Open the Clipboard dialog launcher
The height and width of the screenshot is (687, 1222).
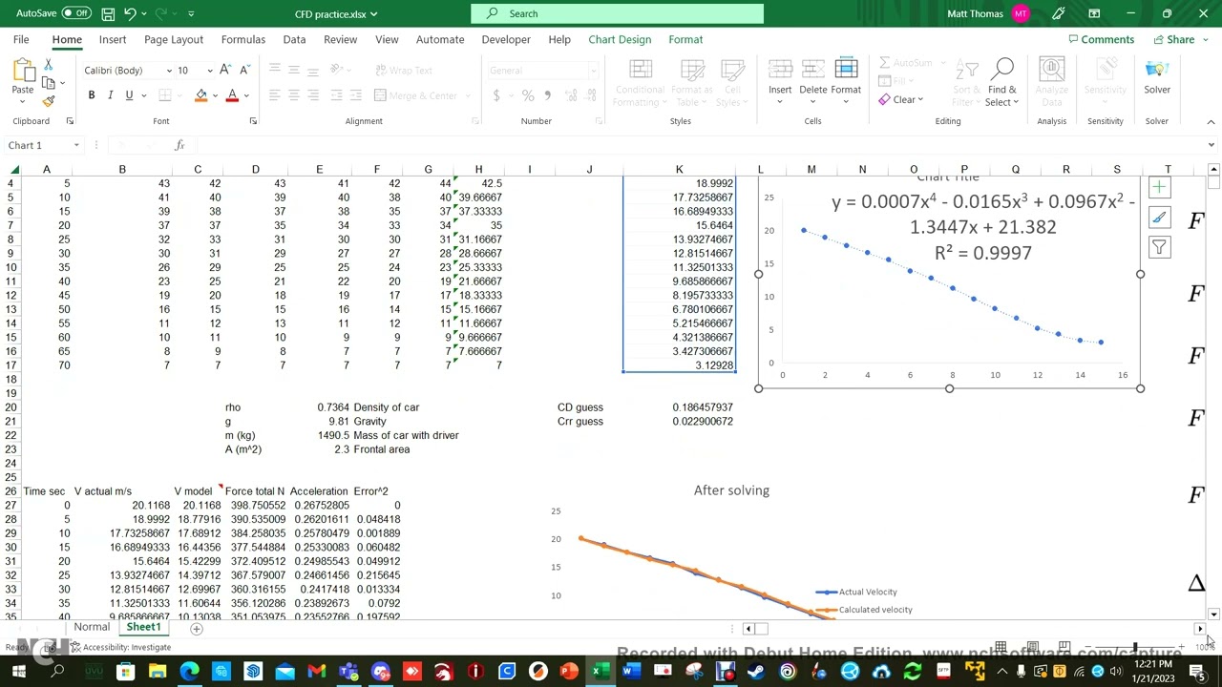[x=70, y=121]
